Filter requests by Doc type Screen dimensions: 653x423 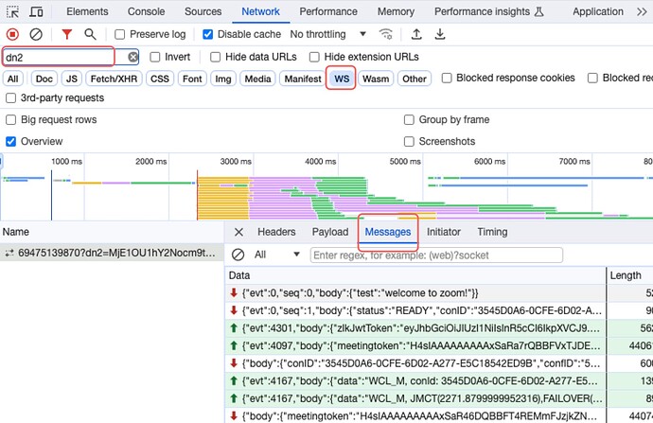pos(44,79)
